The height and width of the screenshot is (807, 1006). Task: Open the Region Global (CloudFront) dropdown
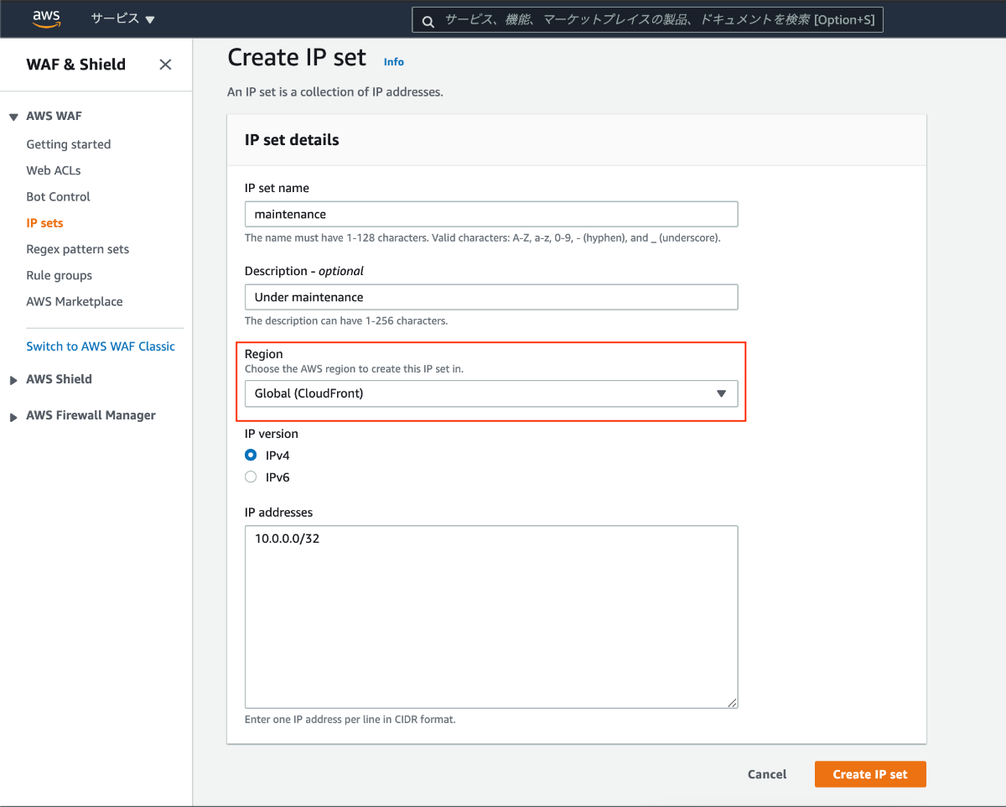pyautogui.click(x=491, y=393)
